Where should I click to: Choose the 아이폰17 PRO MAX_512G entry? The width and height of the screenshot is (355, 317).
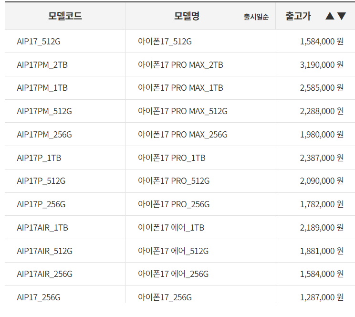183,111
